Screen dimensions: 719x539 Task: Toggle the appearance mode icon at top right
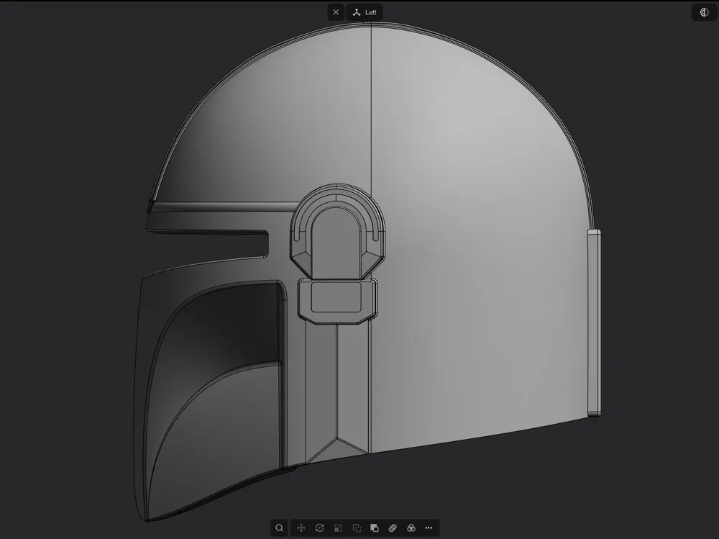click(705, 12)
